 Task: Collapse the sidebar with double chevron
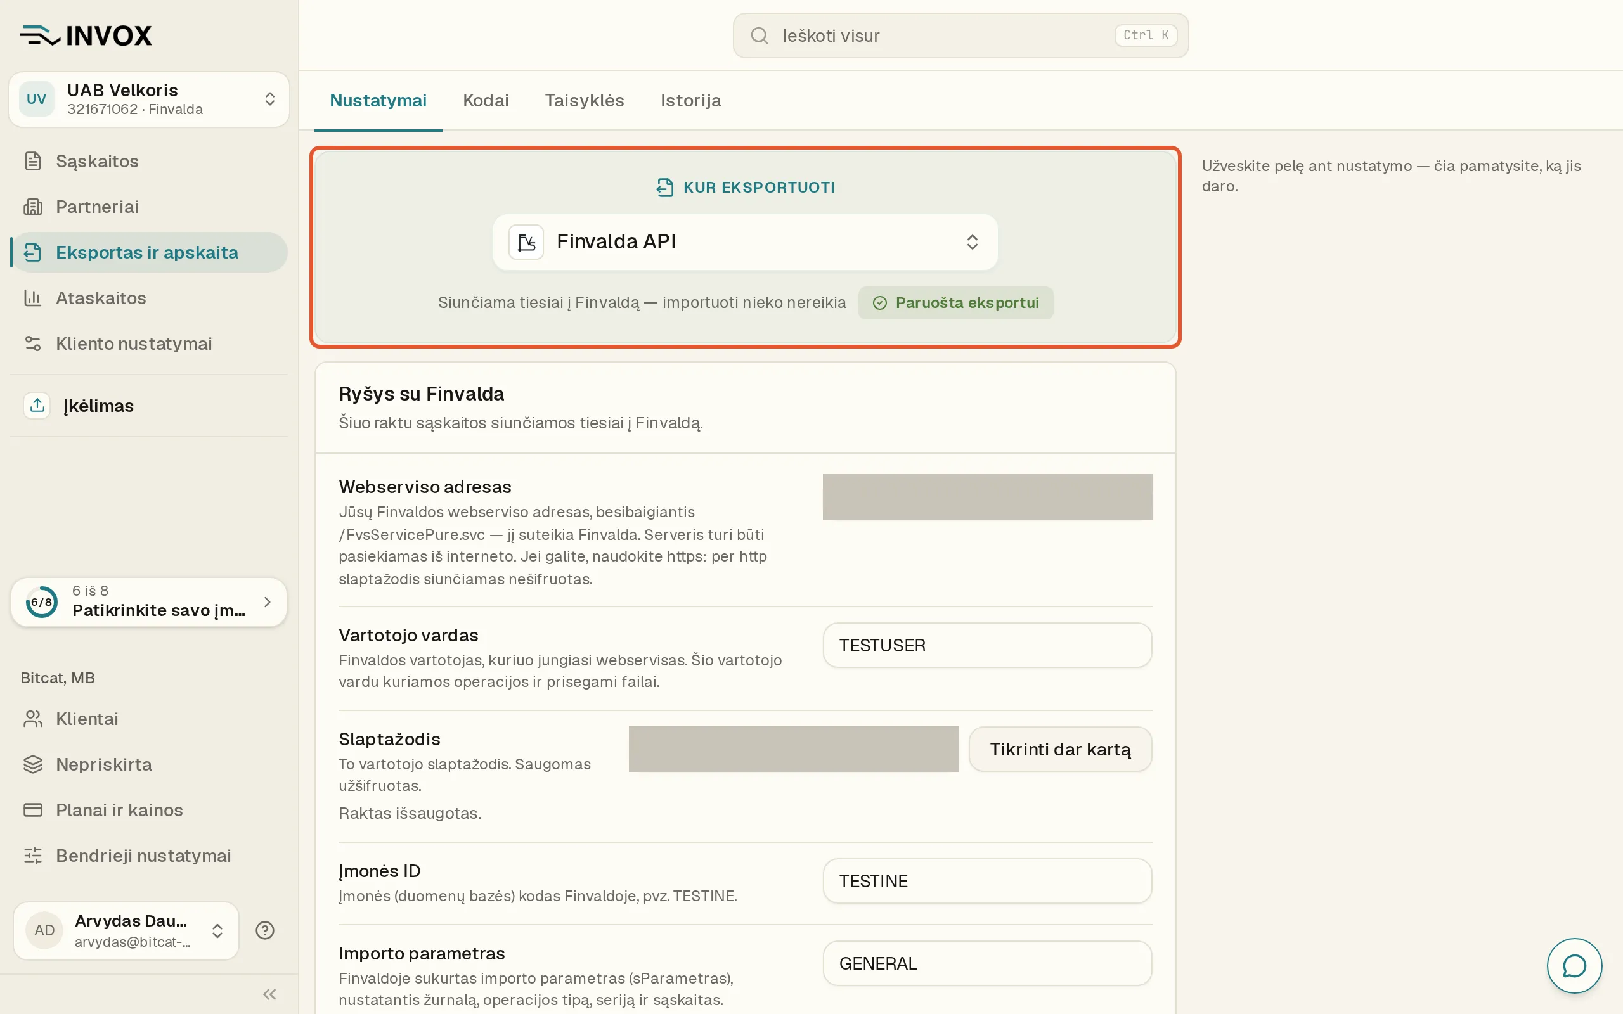tap(269, 994)
